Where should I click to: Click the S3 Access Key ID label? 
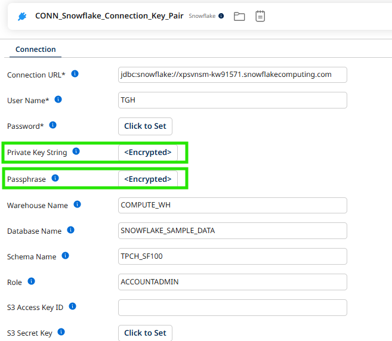(35, 308)
